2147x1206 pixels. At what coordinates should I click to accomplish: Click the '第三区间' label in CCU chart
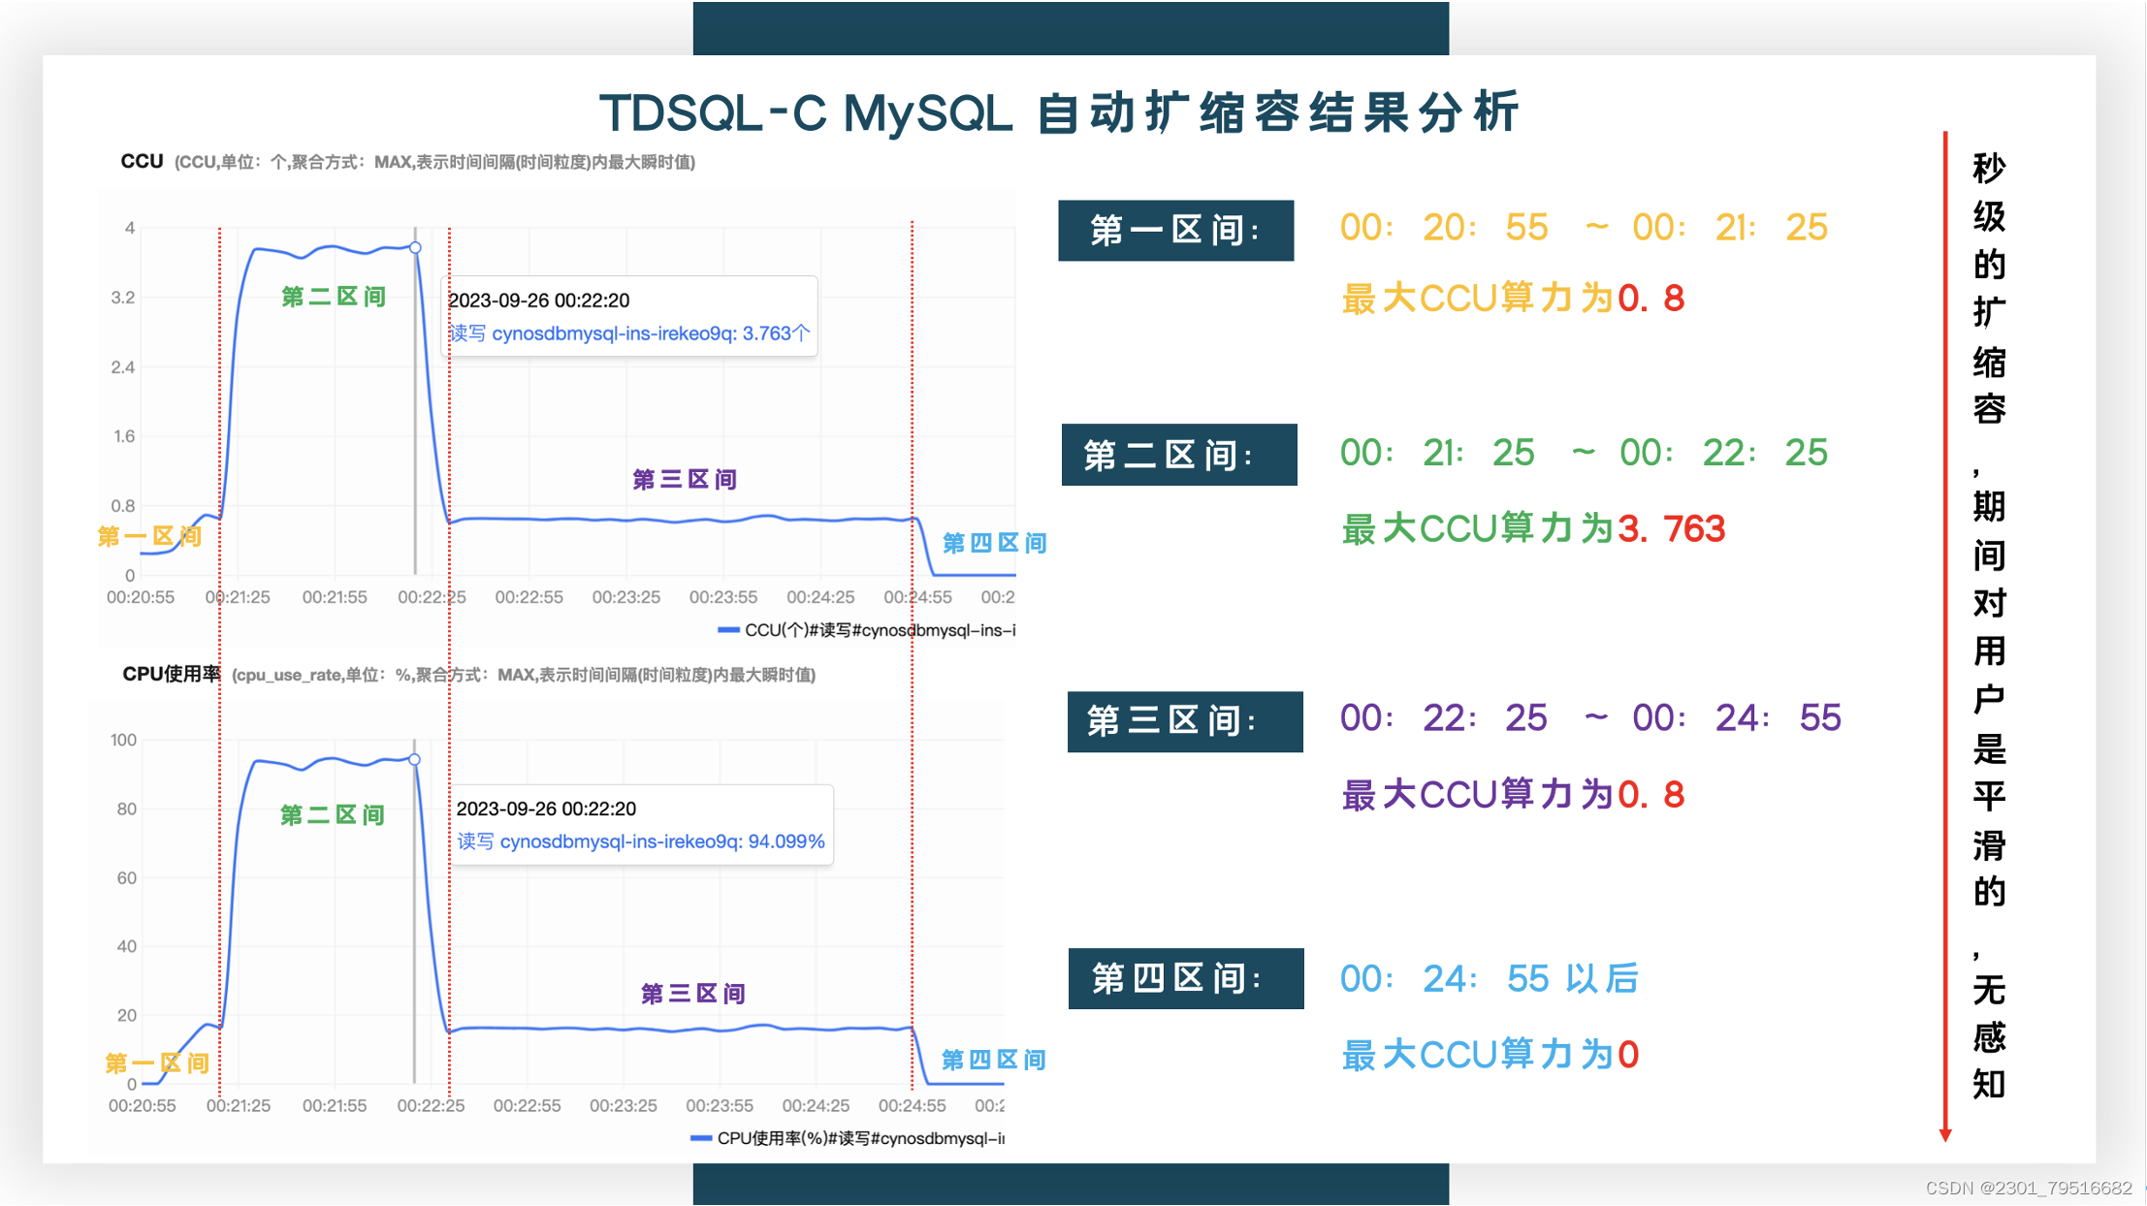[x=685, y=479]
